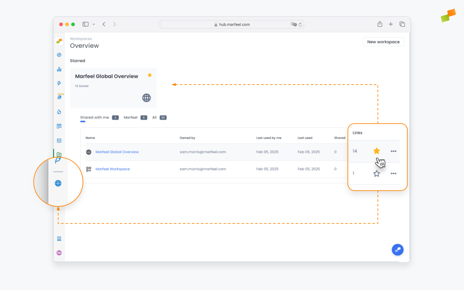
Task: Click the flame icon in sidebar
Action: tap(59, 112)
